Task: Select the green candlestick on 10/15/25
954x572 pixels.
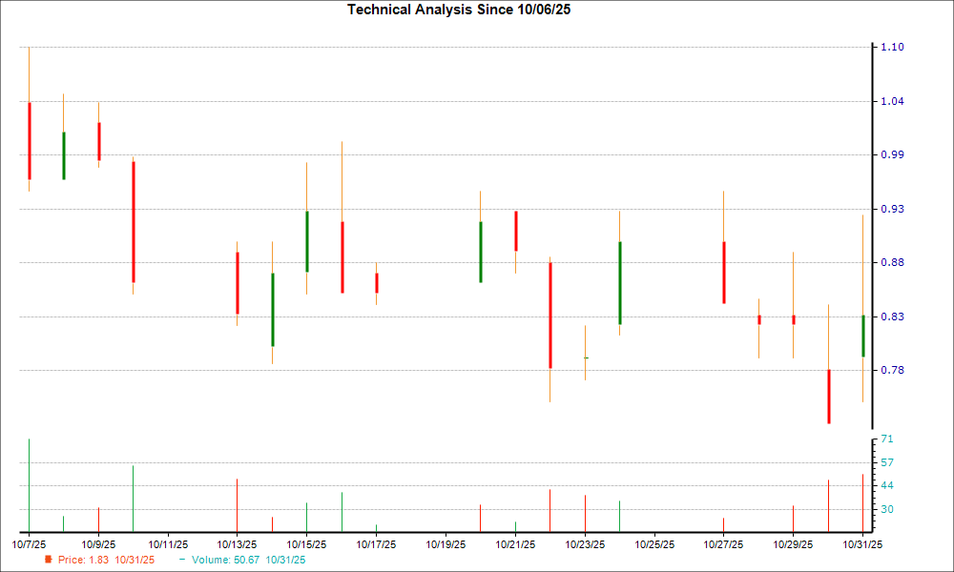Action: coord(306,243)
